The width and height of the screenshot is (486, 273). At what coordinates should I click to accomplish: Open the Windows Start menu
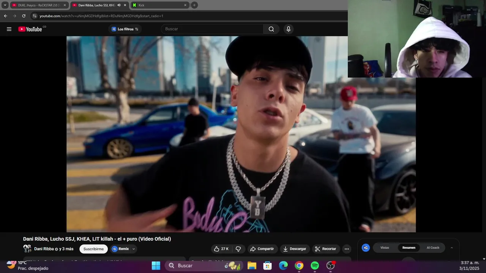(156, 265)
